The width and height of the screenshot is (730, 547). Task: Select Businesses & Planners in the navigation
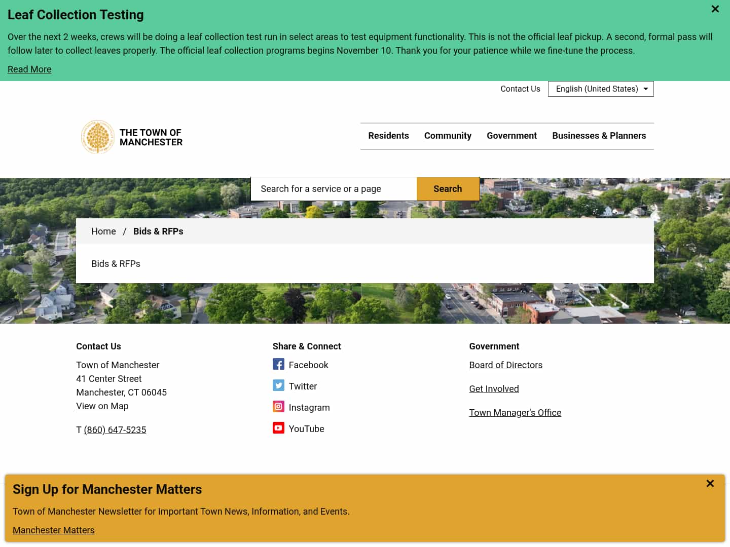[x=599, y=135]
